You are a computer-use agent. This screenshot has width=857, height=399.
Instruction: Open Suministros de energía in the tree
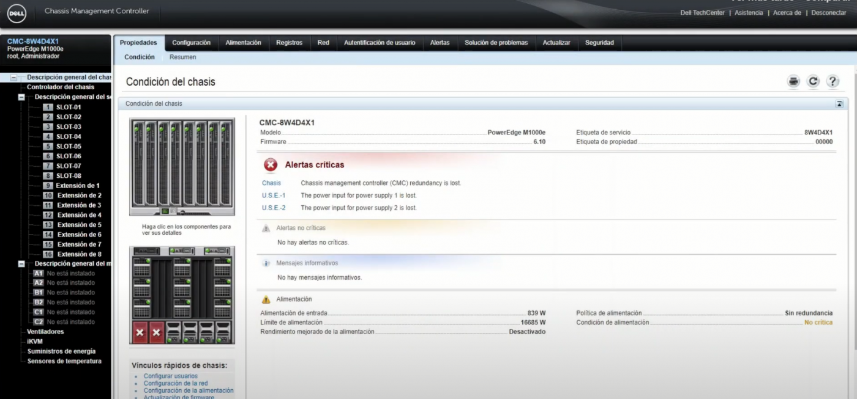tap(61, 351)
